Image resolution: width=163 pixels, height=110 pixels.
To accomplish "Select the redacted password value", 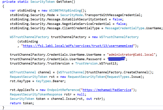I will click(x=117, y=59).
